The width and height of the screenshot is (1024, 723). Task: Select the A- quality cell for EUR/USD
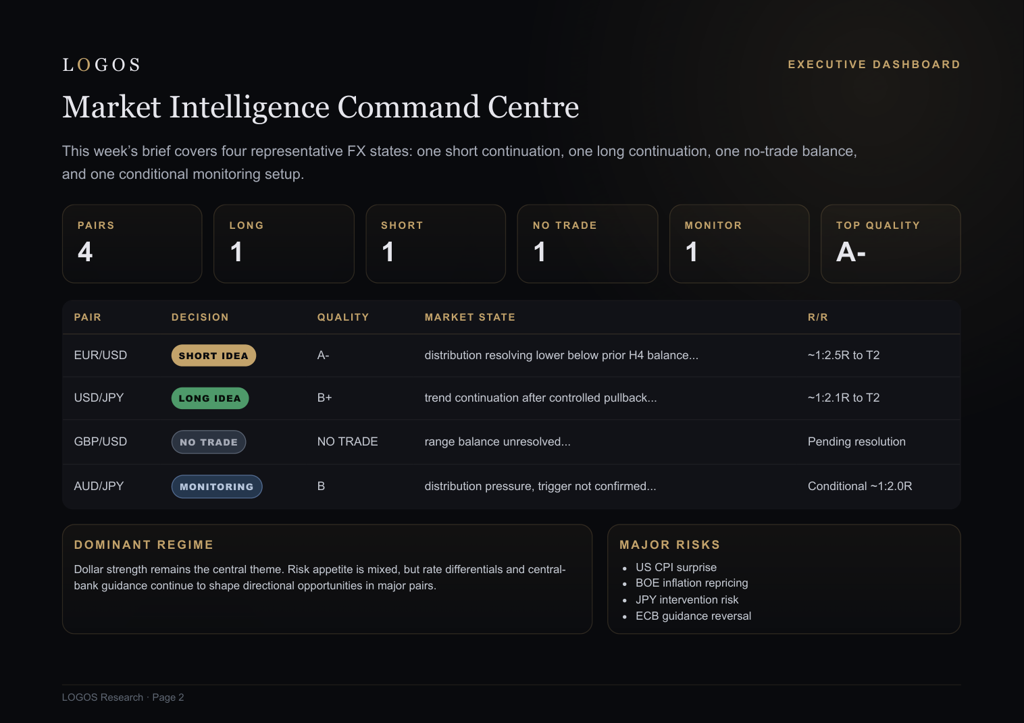pyautogui.click(x=324, y=355)
